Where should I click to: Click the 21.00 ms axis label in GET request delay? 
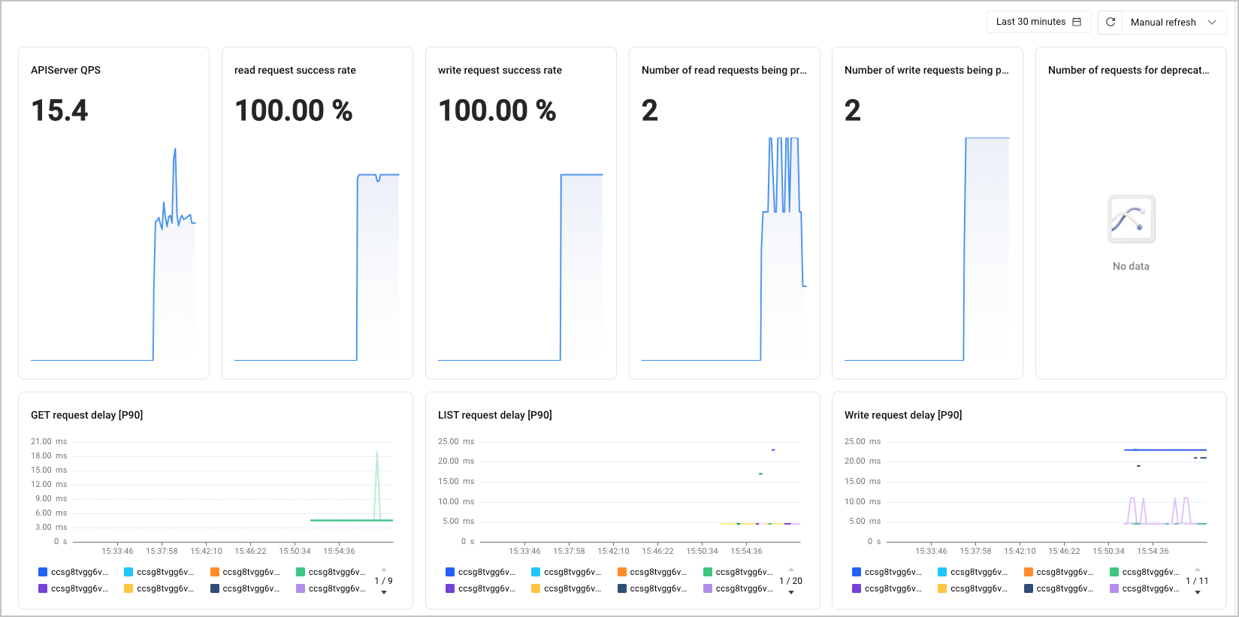[x=49, y=441]
